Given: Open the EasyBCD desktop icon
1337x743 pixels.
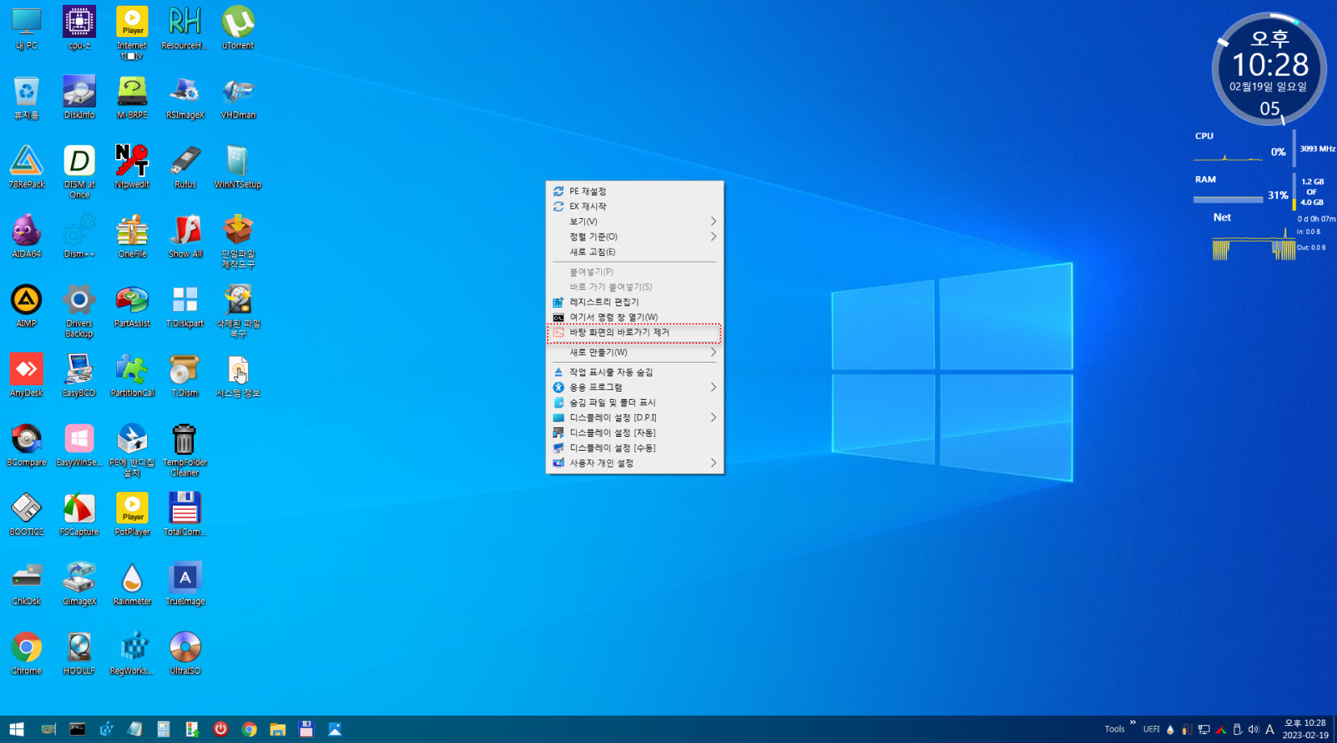Looking at the screenshot, I should (79, 376).
